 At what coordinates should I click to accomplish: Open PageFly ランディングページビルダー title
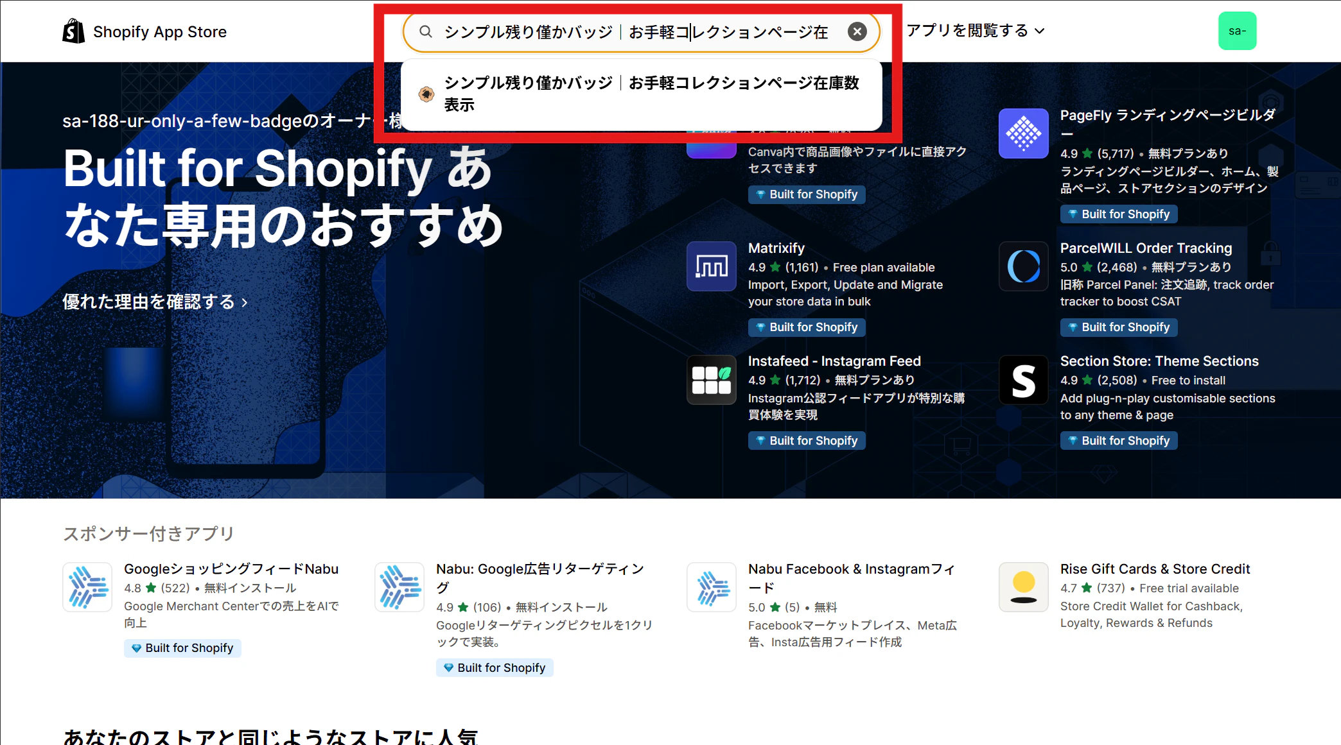(x=1168, y=123)
